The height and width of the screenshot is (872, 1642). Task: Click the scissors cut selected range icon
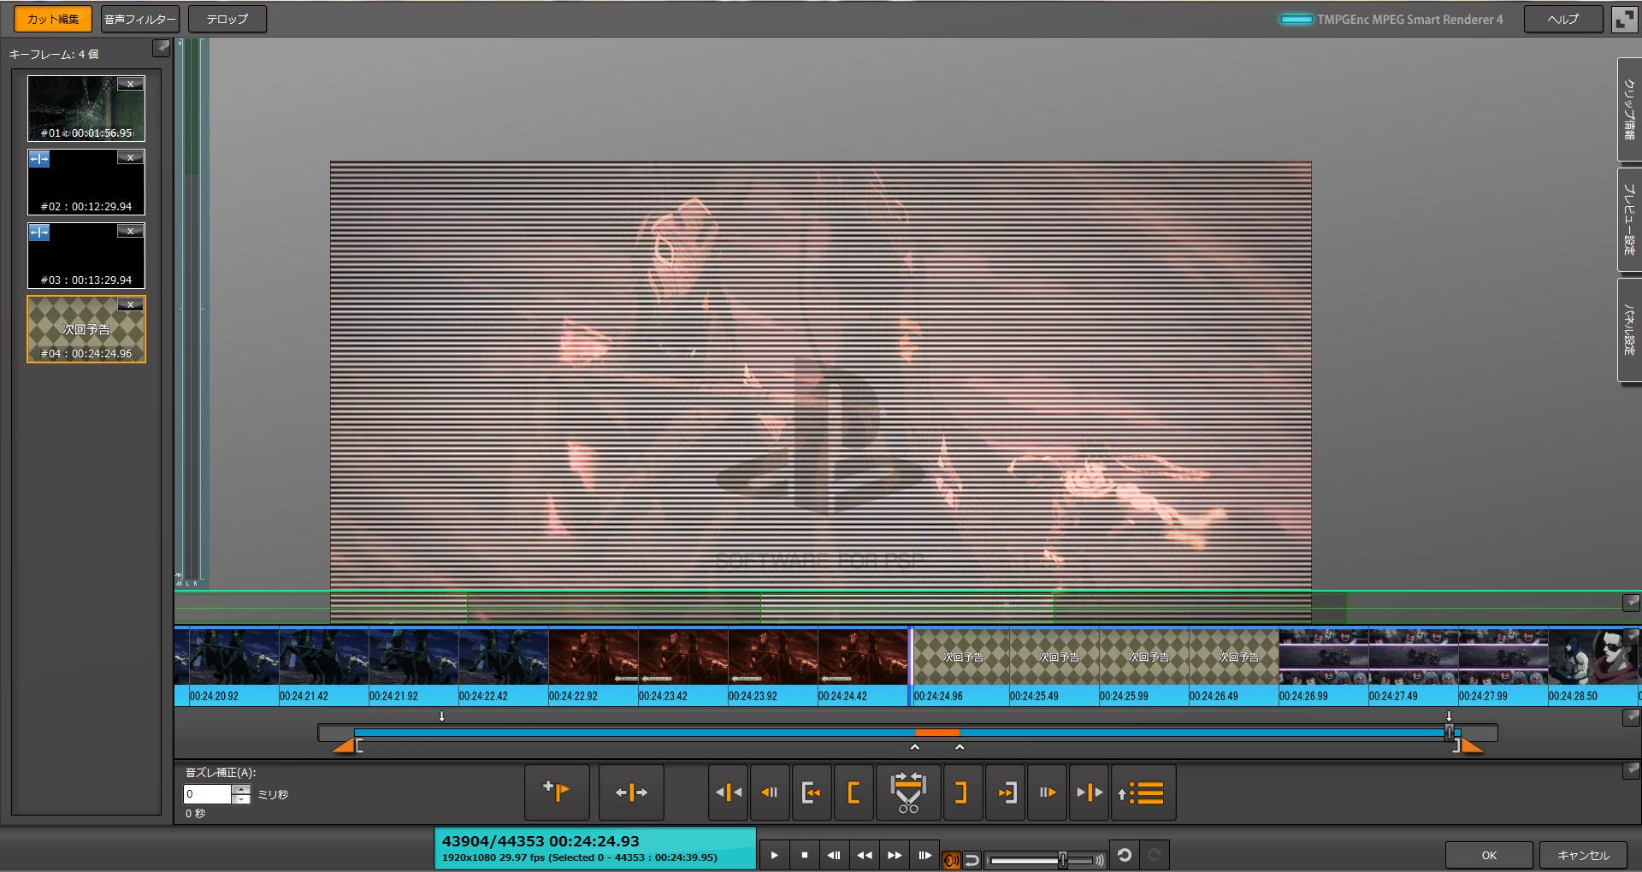coord(907,792)
